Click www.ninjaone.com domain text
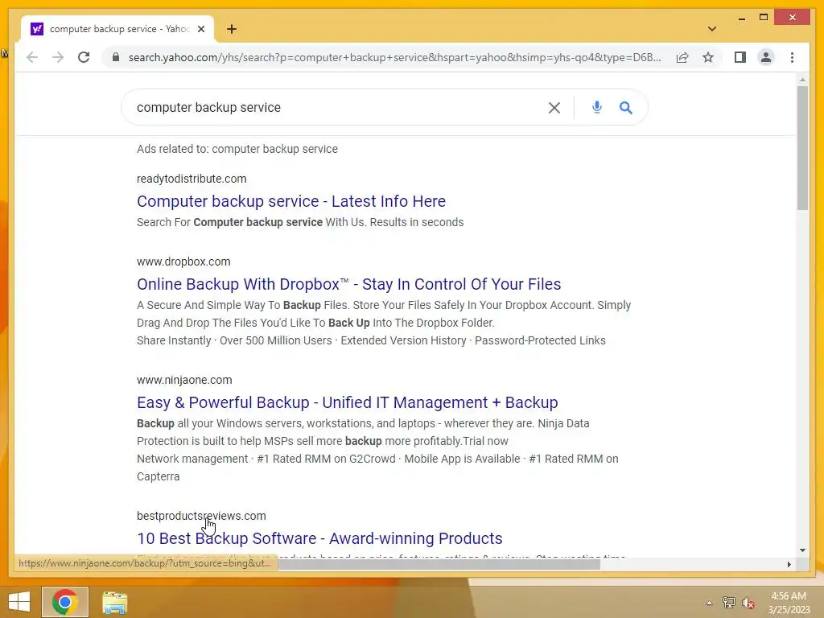824x618 pixels. (x=184, y=380)
